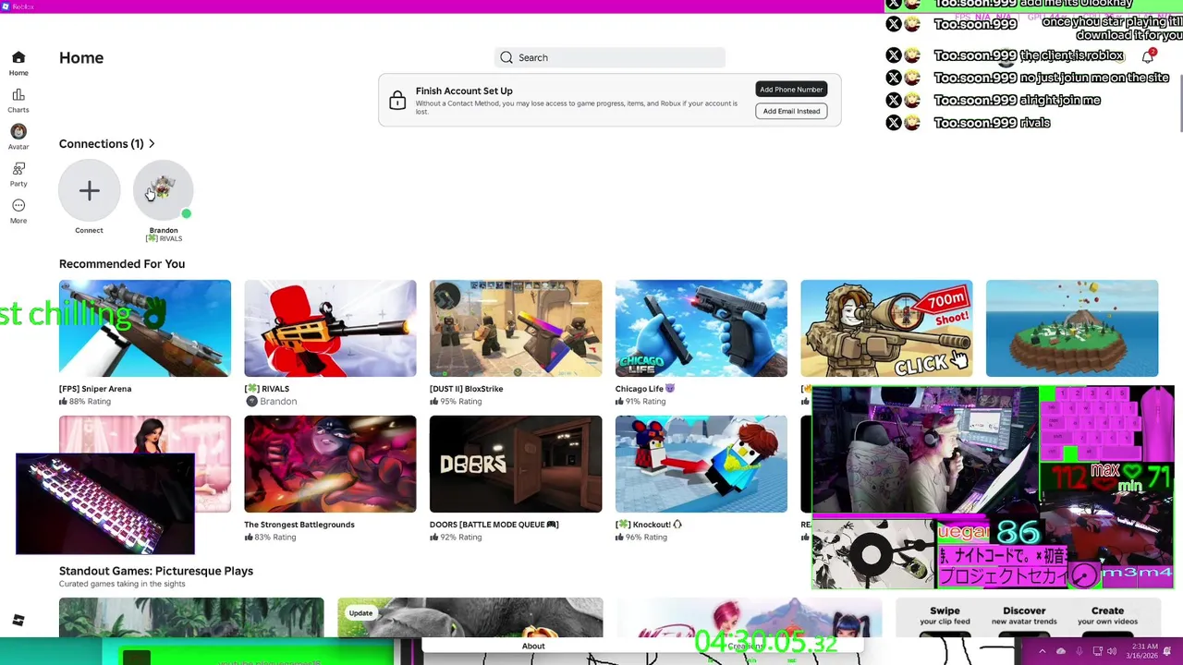Click DOORS [BATTLE MODE QUEUE] title
The width and height of the screenshot is (1183, 665).
[x=494, y=525]
